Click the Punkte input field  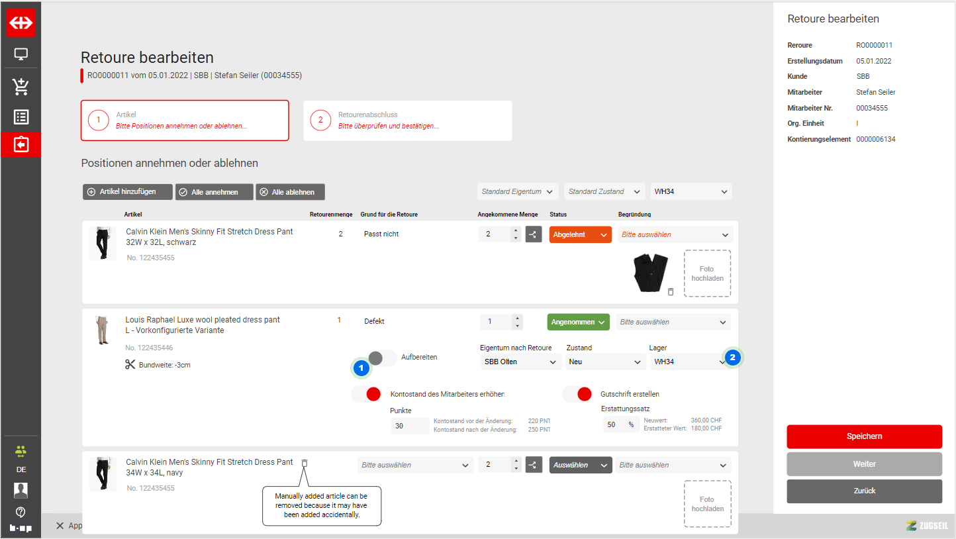click(408, 426)
